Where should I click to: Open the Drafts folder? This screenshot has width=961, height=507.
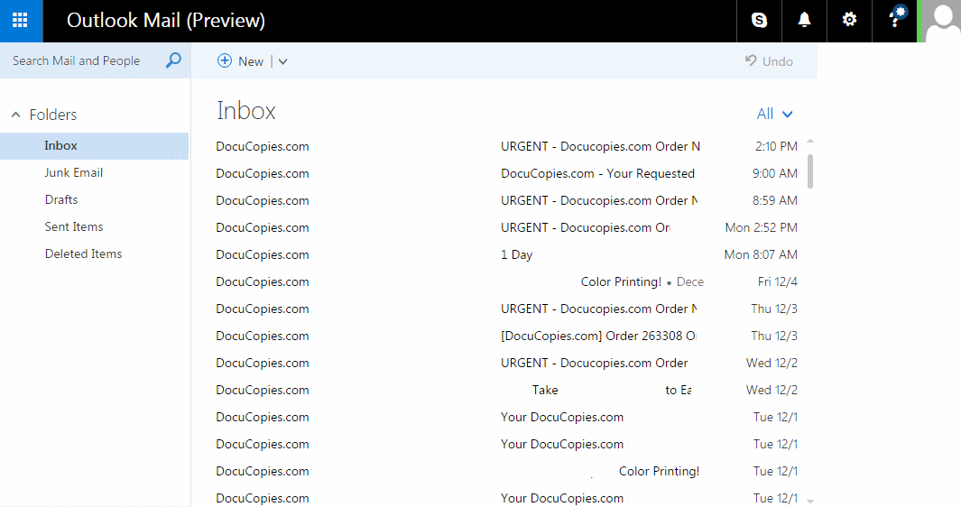[x=61, y=199]
